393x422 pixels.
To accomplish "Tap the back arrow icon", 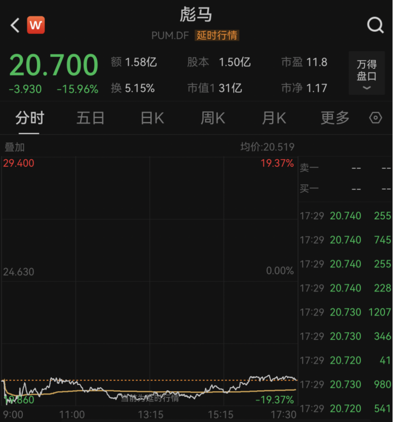I will point(15,26).
